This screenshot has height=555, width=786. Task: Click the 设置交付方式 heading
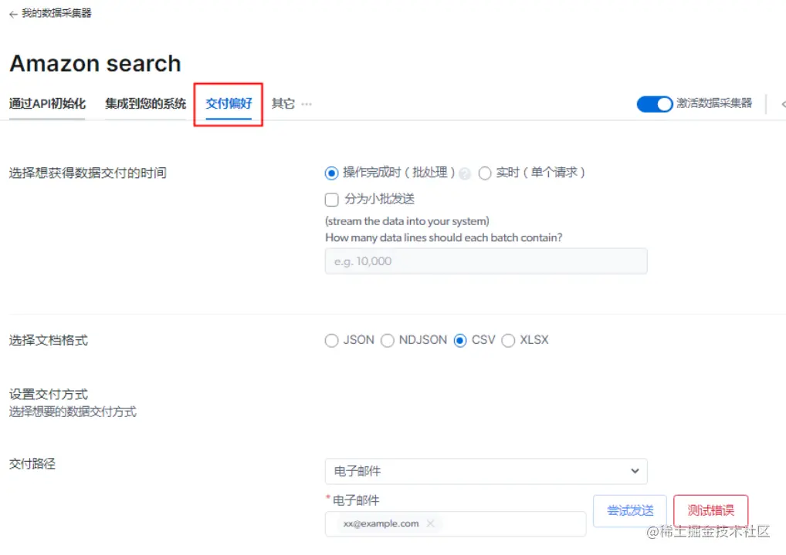click(x=48, y=395)
